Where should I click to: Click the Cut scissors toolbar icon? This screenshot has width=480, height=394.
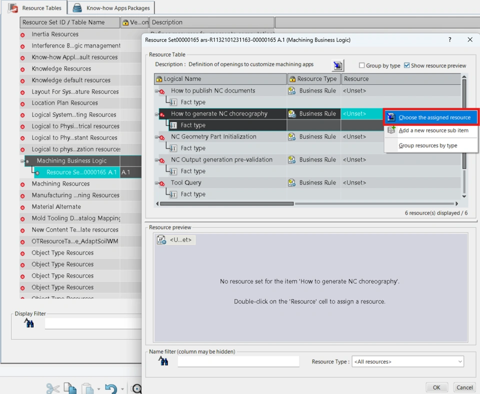(x=53, y=388)
